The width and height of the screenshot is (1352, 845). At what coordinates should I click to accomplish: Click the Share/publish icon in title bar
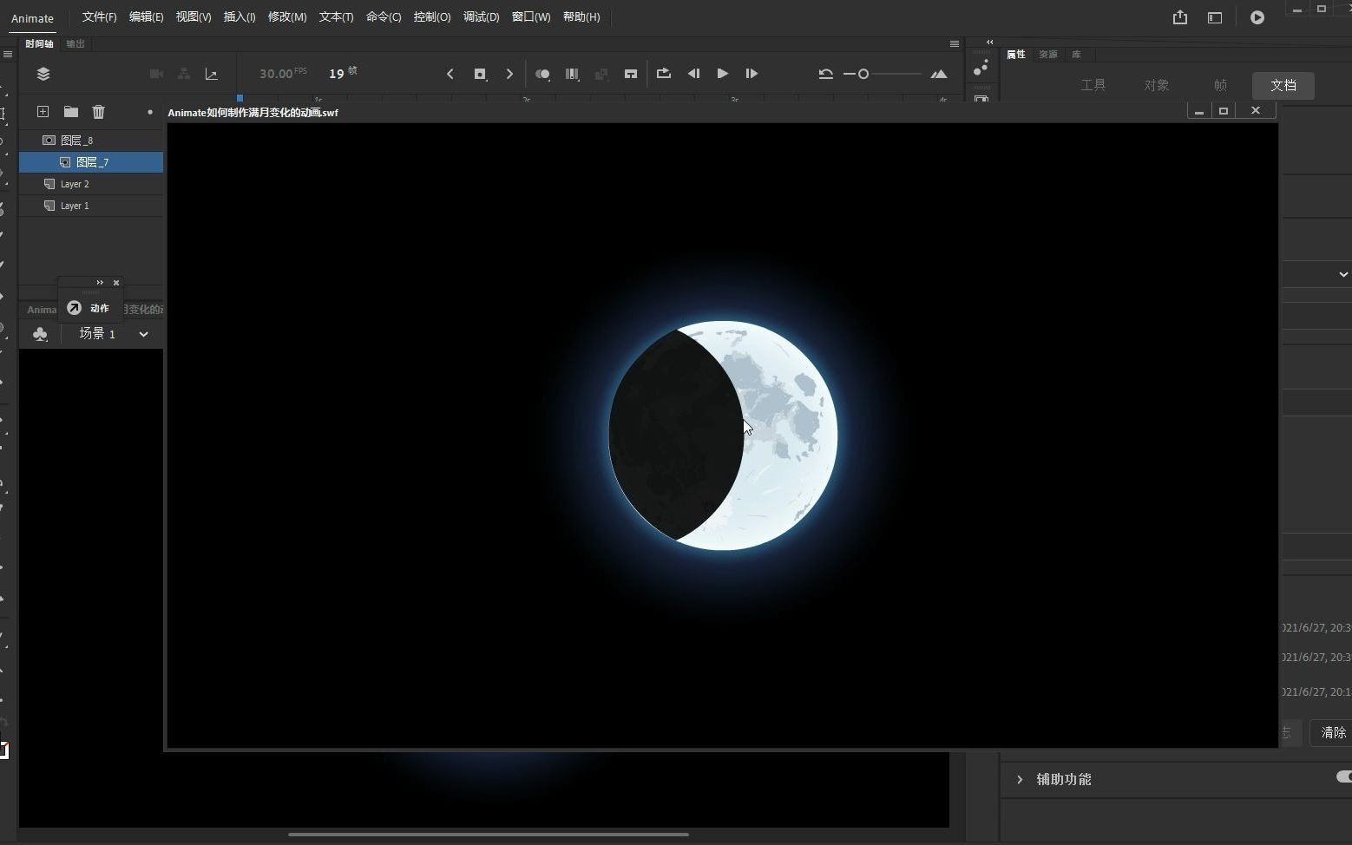pos(1180,17)
